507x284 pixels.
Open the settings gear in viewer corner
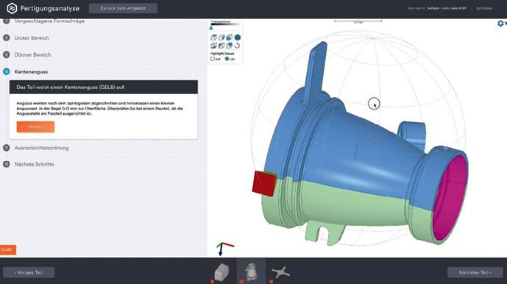500,24
